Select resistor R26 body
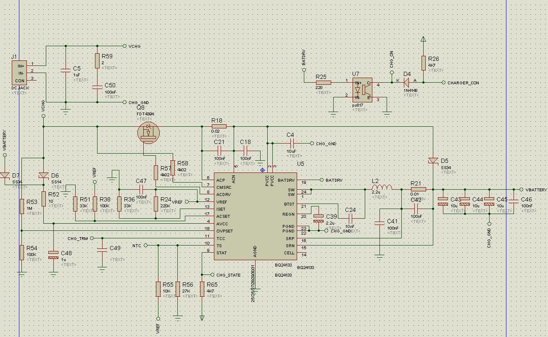The width and height of the screenshot is (548, 337). (x=423, y=63)
